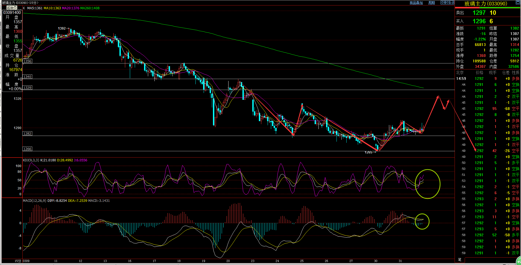Go back with the left arrow icon
Image resolution: width=521 pixels, height=265 pixels.
443,2
